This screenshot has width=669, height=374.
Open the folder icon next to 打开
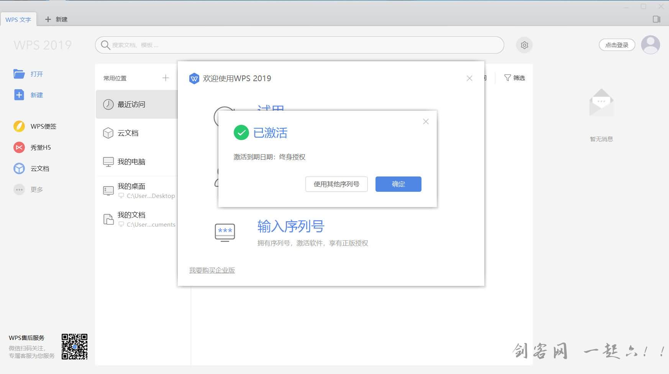tap(19, 74)
